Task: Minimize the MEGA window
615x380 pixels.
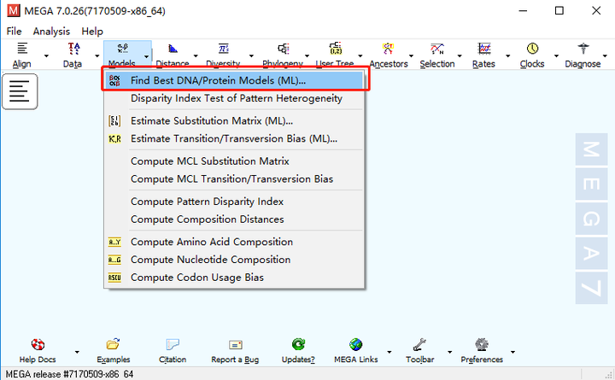Action: 523,10
